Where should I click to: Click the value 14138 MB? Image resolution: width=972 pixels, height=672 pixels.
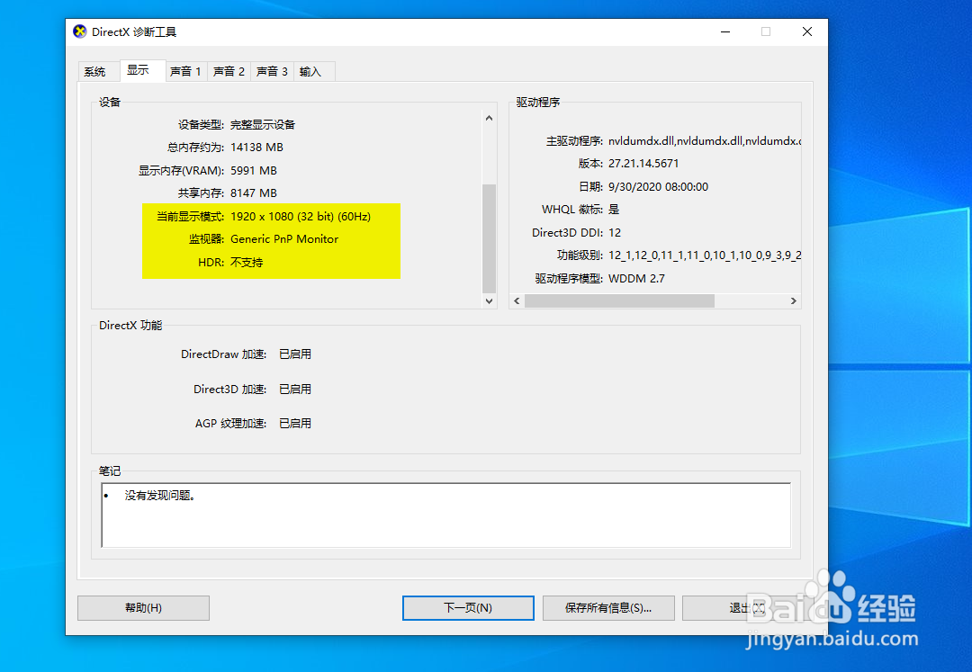pyautogui.click(x=256, y=148)
